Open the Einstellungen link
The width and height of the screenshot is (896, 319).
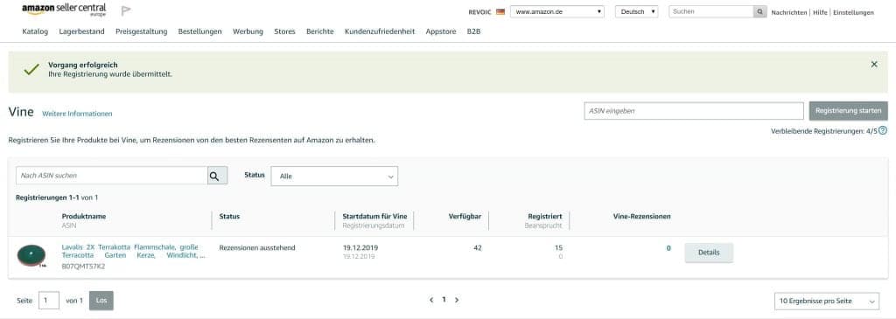(x=853, y=12)
